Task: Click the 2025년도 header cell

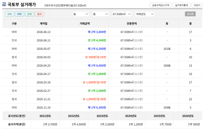Action: 159,116
